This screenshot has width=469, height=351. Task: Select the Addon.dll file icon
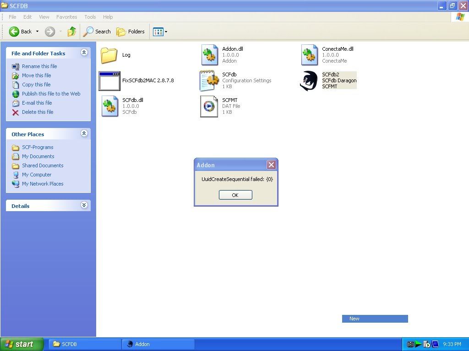coord(209,55)
